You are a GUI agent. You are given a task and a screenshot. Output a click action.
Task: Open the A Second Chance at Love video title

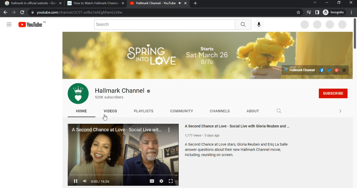coord(237,126)
